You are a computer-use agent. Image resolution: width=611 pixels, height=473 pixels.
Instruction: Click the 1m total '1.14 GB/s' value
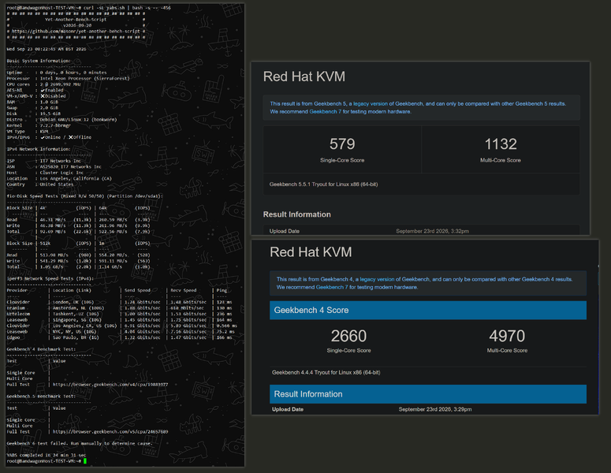[x=110, y=267]
